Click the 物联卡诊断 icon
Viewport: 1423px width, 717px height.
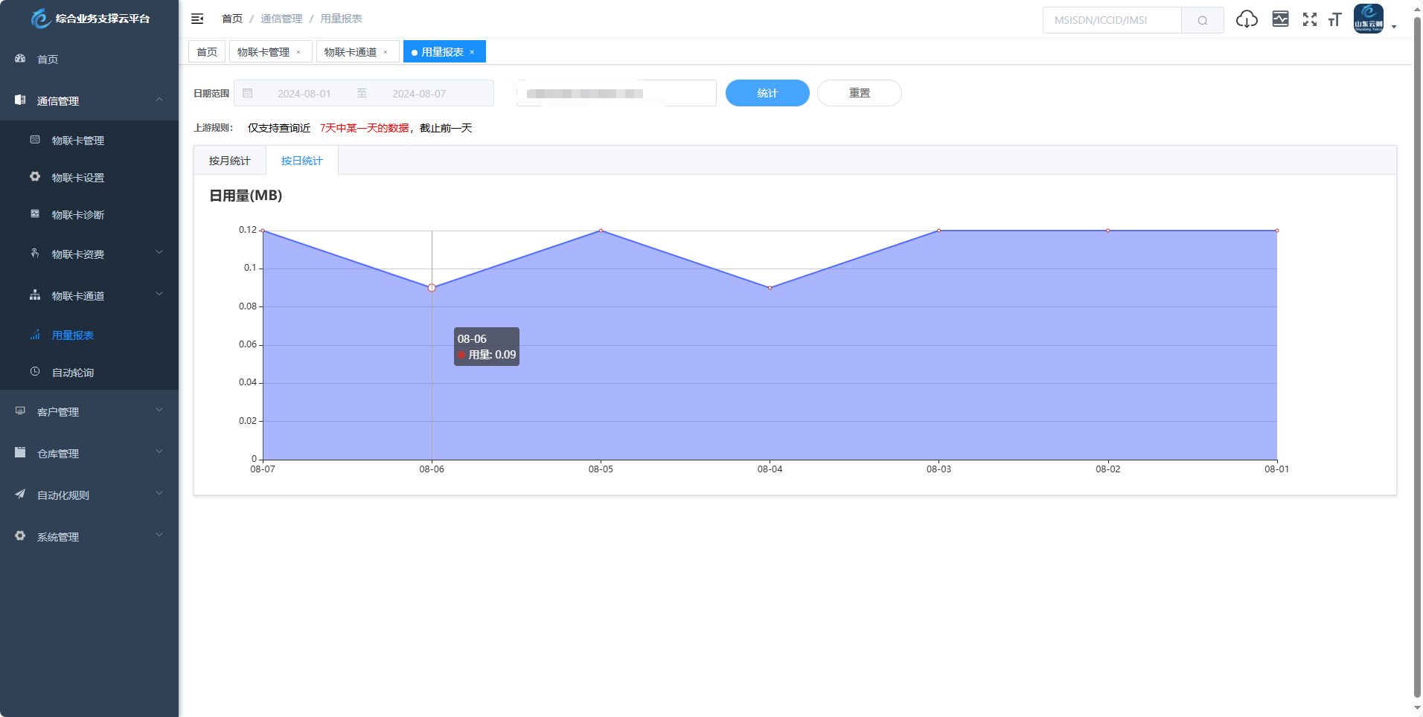pyautogui.click(x=35, y=214)
